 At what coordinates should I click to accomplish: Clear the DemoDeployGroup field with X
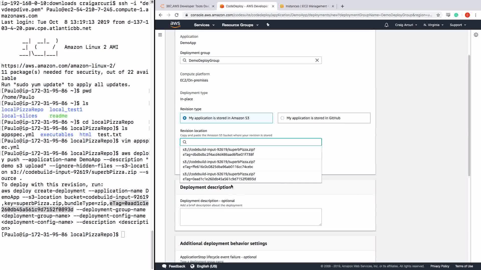(x=317, y=60)
